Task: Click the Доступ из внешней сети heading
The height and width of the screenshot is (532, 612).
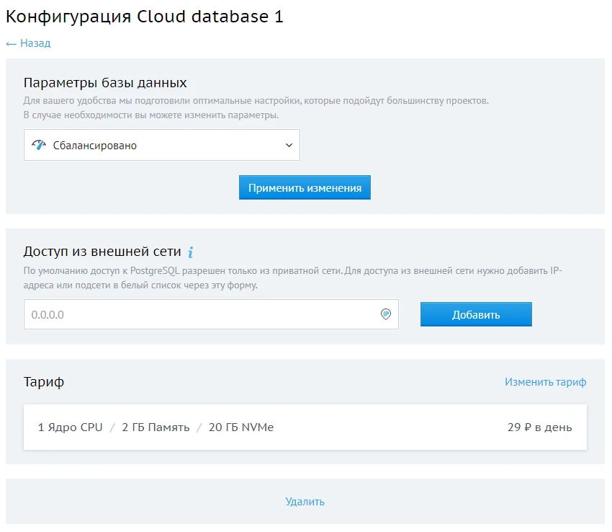Action: pyautogui.click(x=102, y=252)
